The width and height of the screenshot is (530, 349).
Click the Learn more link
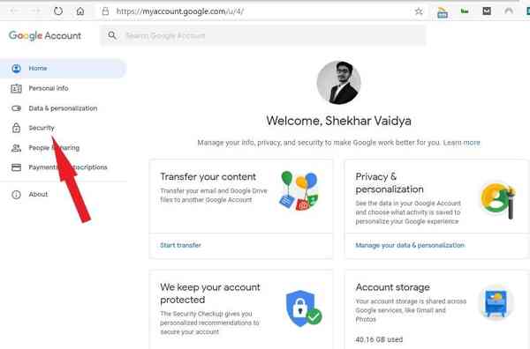[461, 143]
